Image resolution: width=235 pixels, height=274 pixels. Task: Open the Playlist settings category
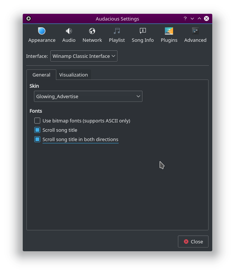[117, 35]
